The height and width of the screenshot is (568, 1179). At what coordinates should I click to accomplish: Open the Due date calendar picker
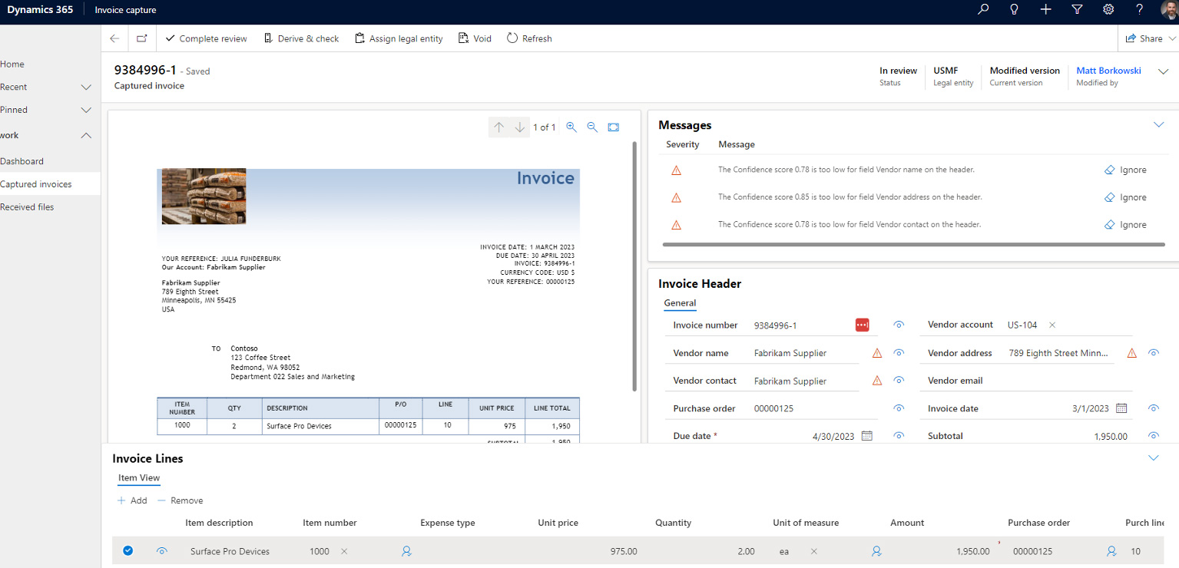pyautogui.click(x=867, y=436)
